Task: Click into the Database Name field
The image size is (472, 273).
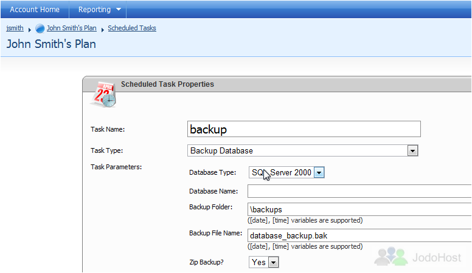Action: (x=359, y=191)
